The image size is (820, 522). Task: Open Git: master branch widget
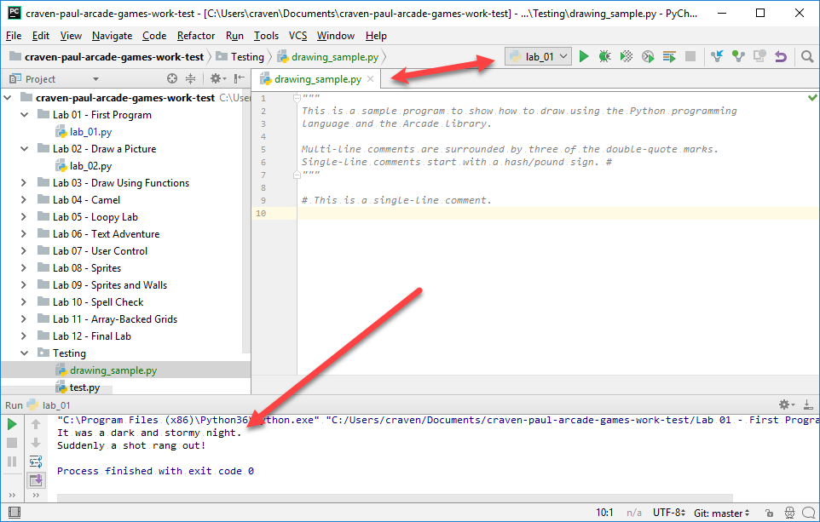click(x=722, y=513)
